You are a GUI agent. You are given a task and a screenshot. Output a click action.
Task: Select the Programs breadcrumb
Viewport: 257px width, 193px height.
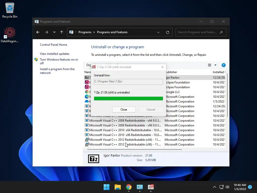pos(85,32)
